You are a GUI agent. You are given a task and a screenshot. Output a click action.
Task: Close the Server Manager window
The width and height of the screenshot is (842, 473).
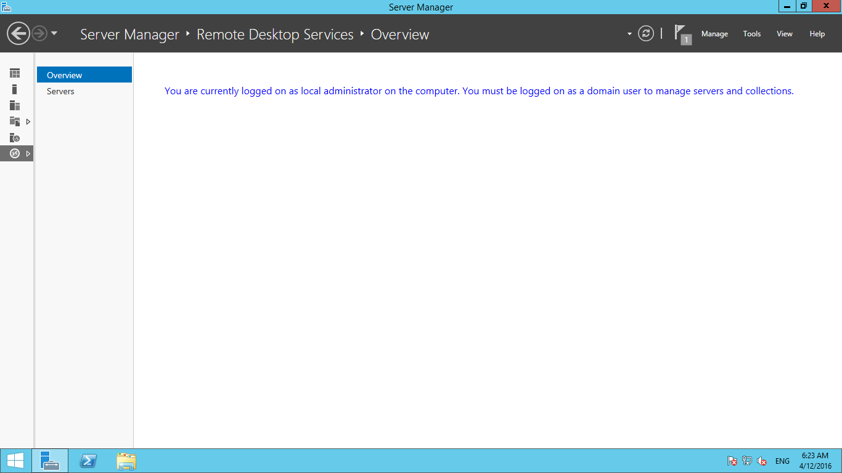pos(826,6)
